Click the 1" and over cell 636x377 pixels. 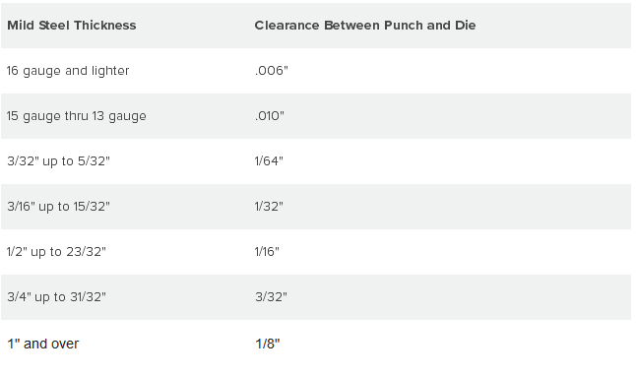pyautogui.click(x=43, y=344)
